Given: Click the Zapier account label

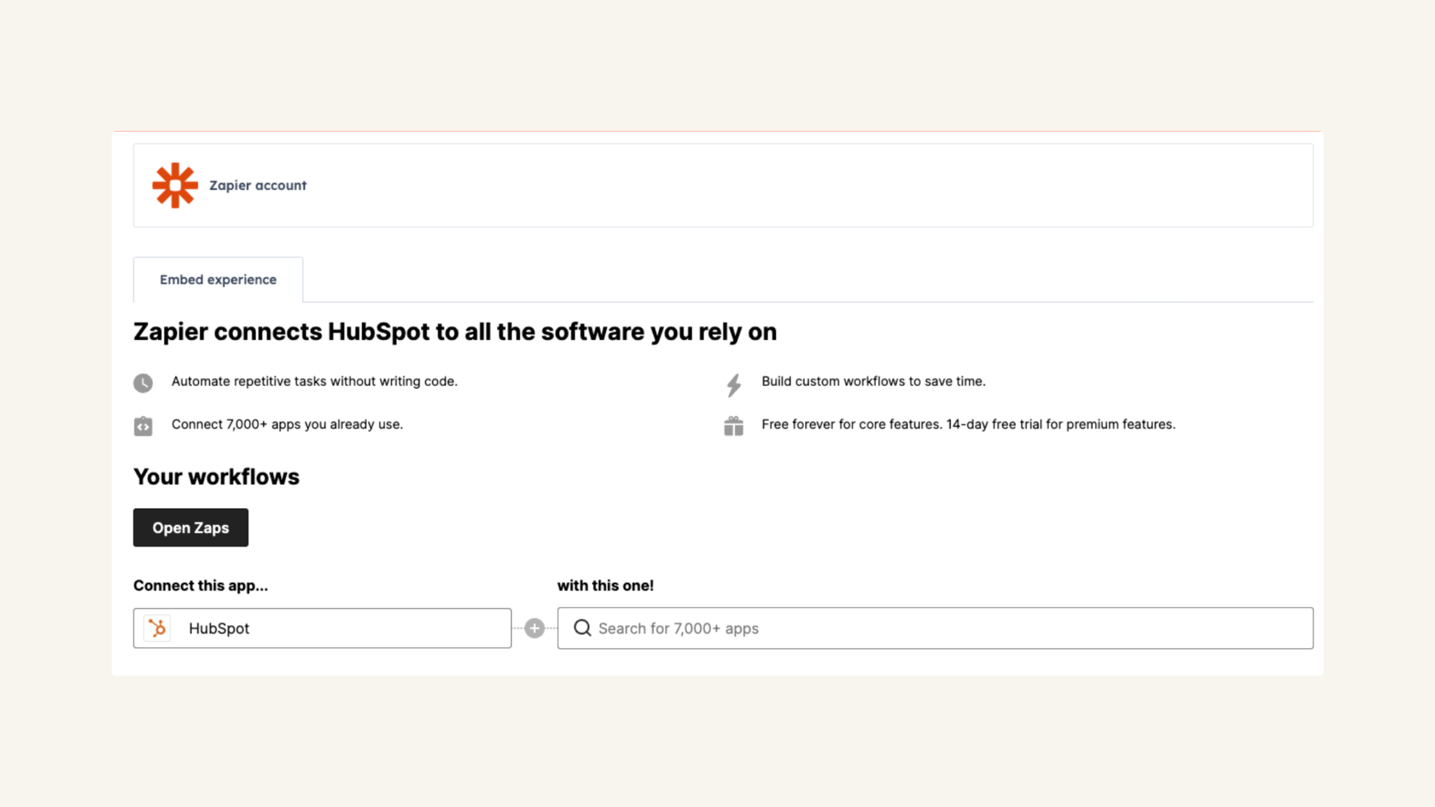Looking at the screenshot, I should 258,185.
